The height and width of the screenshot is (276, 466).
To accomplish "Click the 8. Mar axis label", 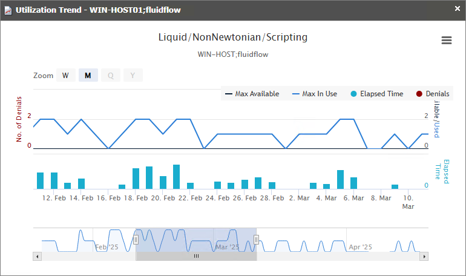I will [381, 198].
